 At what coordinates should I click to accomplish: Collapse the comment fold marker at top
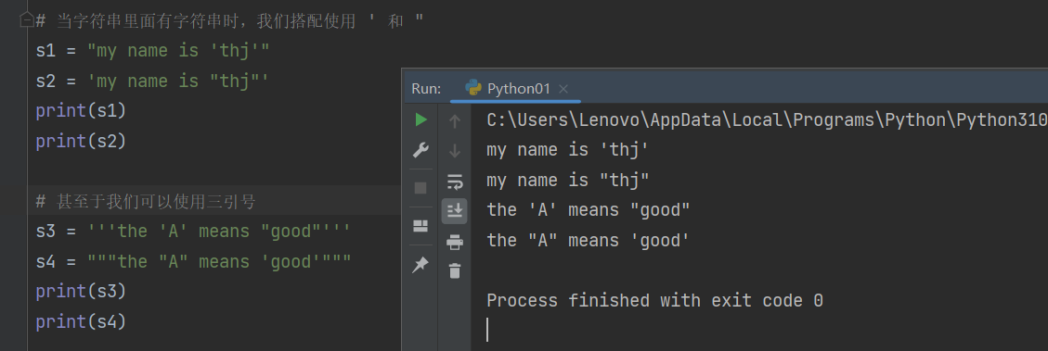click(x=28, y=20)
